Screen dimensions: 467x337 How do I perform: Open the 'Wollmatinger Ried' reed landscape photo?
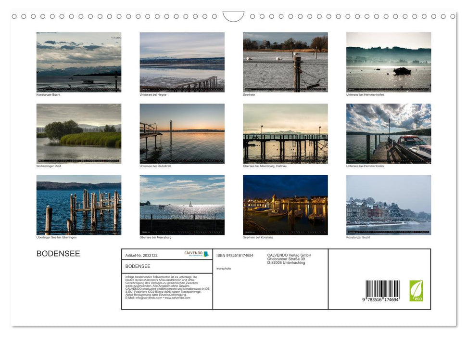79,133
